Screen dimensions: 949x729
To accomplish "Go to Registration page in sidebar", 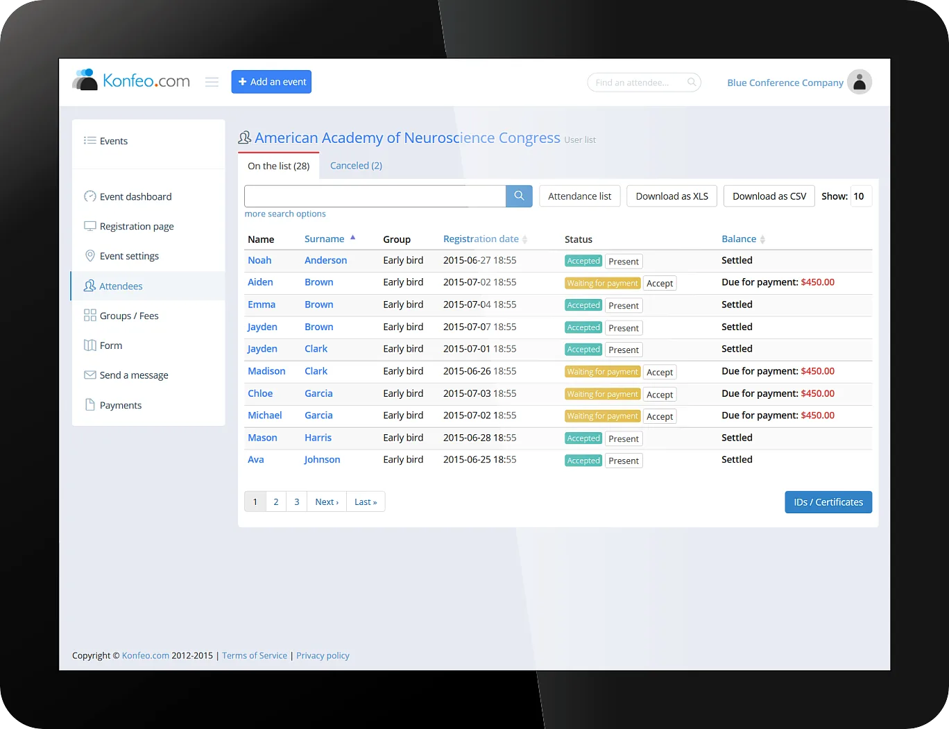I will (137, 227).
